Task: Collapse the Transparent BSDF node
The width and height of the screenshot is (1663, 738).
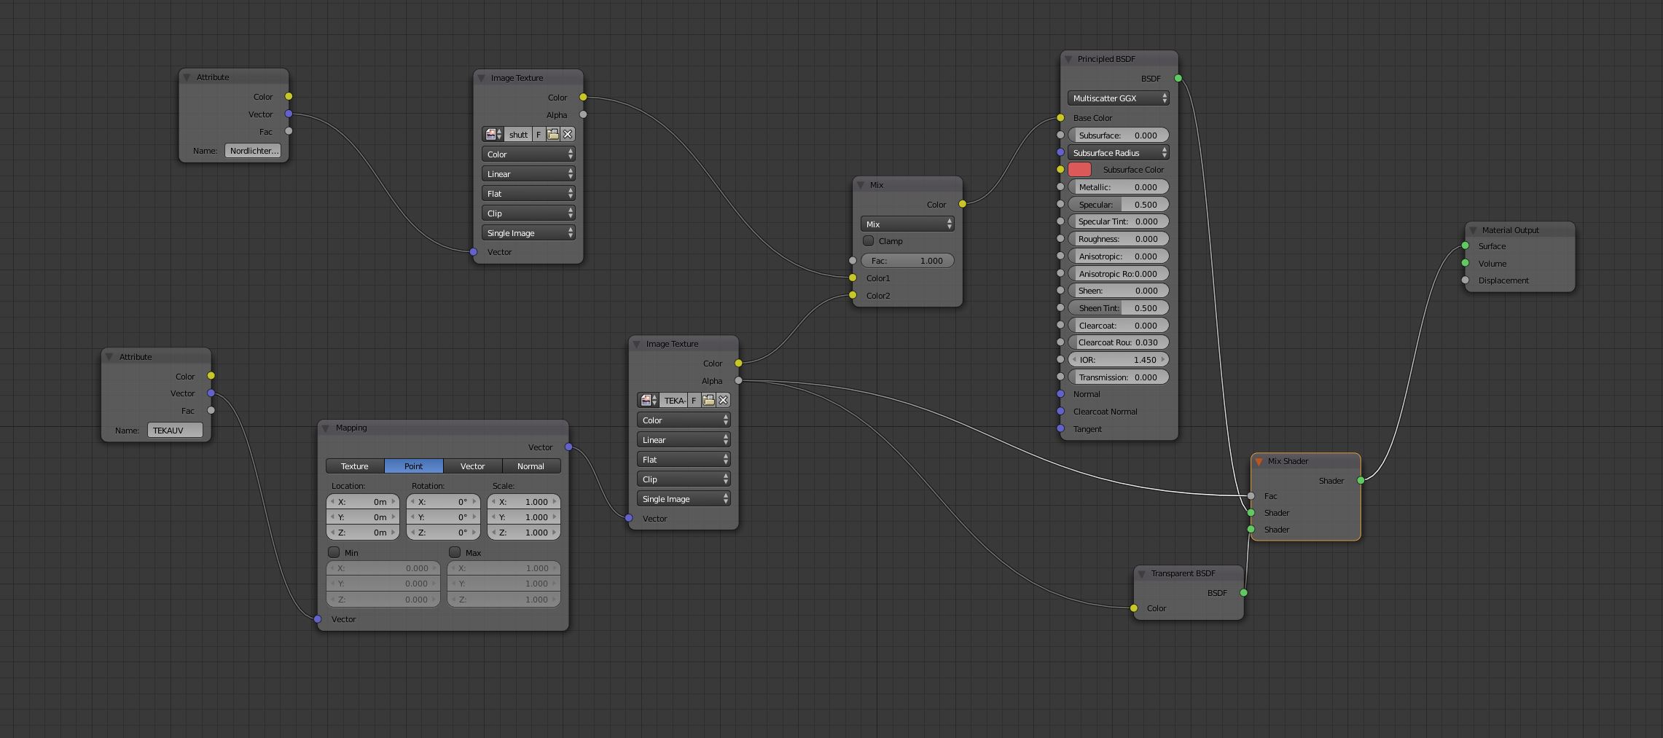Action: pyautogui.click(x=1142, y=573)
